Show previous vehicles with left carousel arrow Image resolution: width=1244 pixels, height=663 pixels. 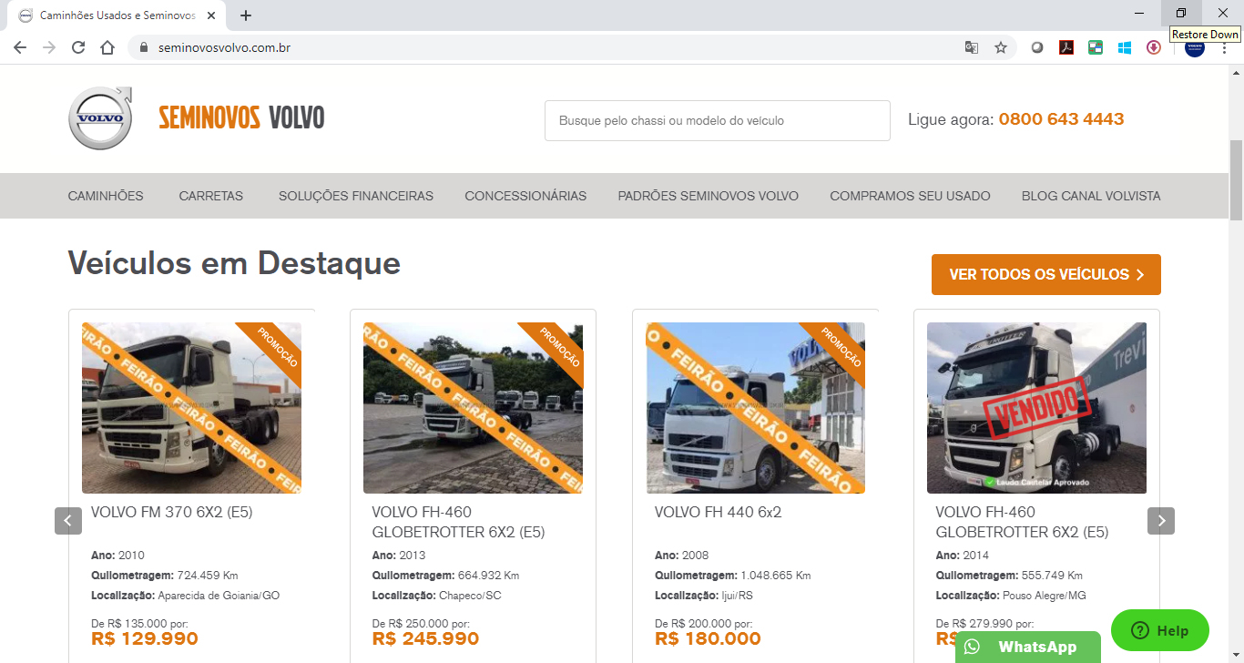(68, 521)
